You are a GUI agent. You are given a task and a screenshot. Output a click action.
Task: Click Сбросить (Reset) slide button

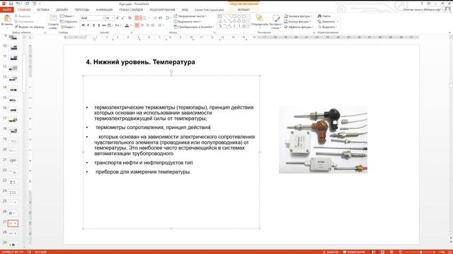pyautogui.click(x=69, y=22)
